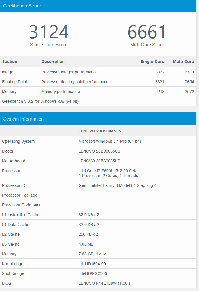Click the 3124 single-core score number
Image resolution: width=199 pixels, height=291 pixels.
click(x=49, y=32)
